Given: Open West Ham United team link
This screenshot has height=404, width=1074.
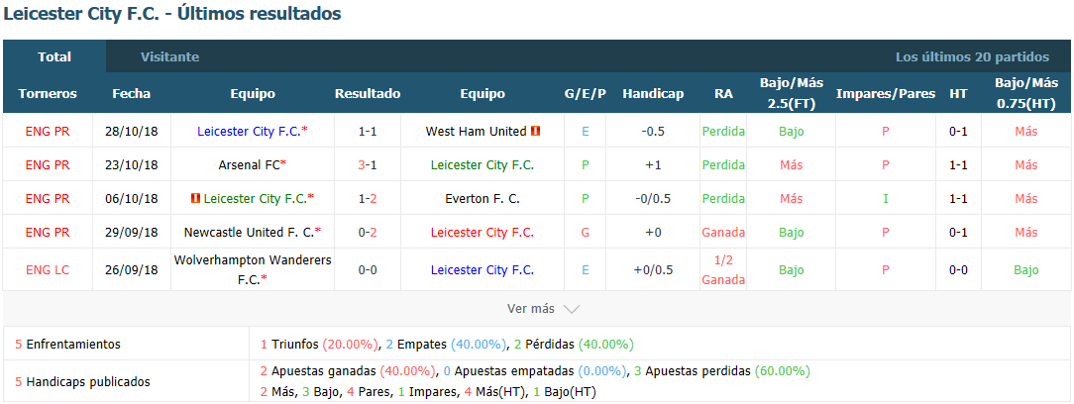Looking at the screenshot, I should (x=476, y=131).
